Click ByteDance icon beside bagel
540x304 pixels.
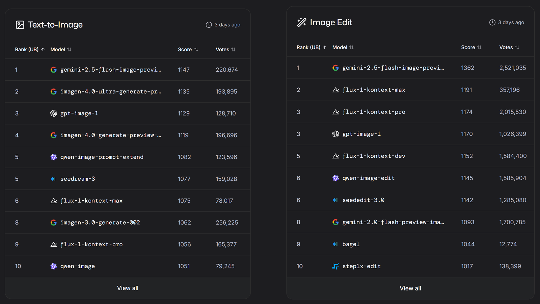click(x=335, y=244)
